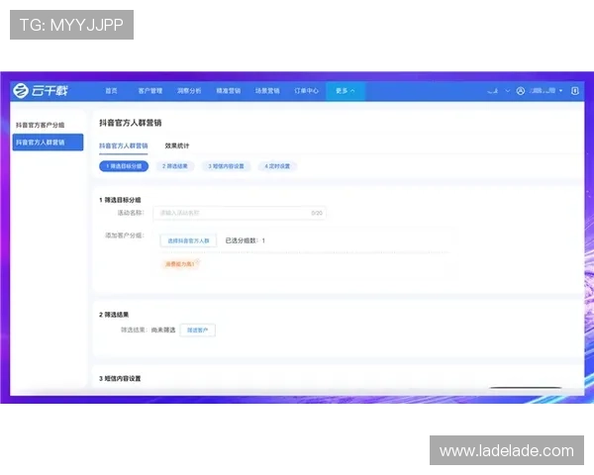Click the 2 筛选结果 section heading
The image size is (594, 475).
114,315
